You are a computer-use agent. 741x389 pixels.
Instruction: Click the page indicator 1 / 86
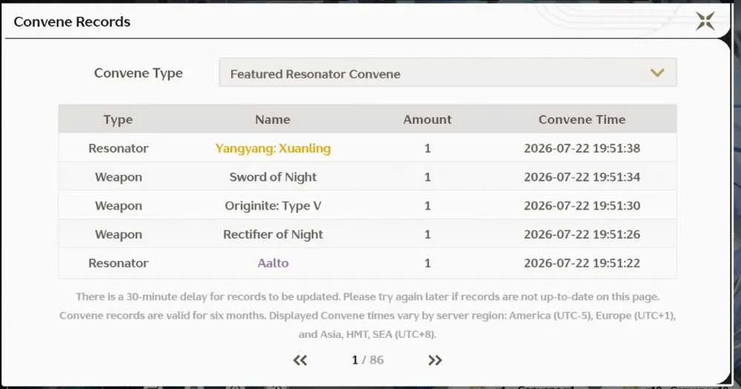pos(368,360)
